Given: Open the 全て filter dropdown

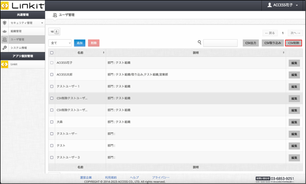Looking at the screenshot, I should tap(60, 43).
